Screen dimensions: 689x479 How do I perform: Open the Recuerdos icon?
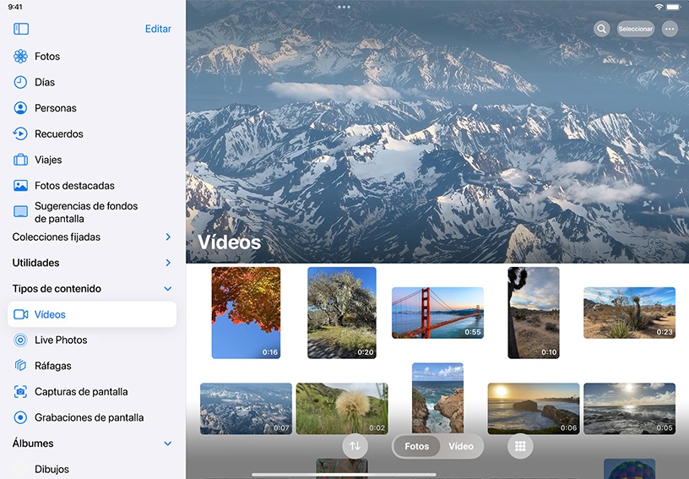pos(20,134)
